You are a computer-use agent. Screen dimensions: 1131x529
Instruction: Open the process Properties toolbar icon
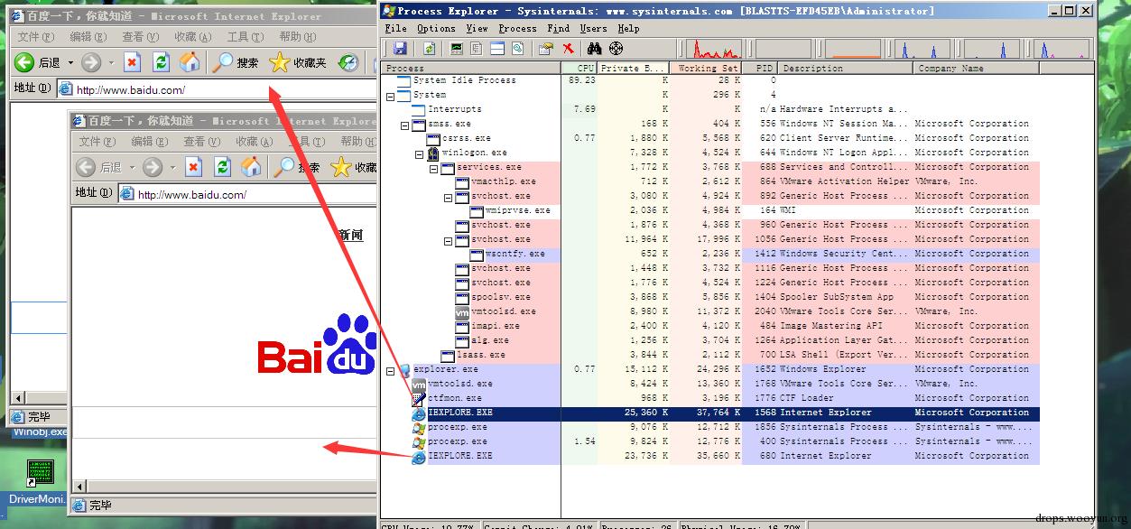point(546,49)
